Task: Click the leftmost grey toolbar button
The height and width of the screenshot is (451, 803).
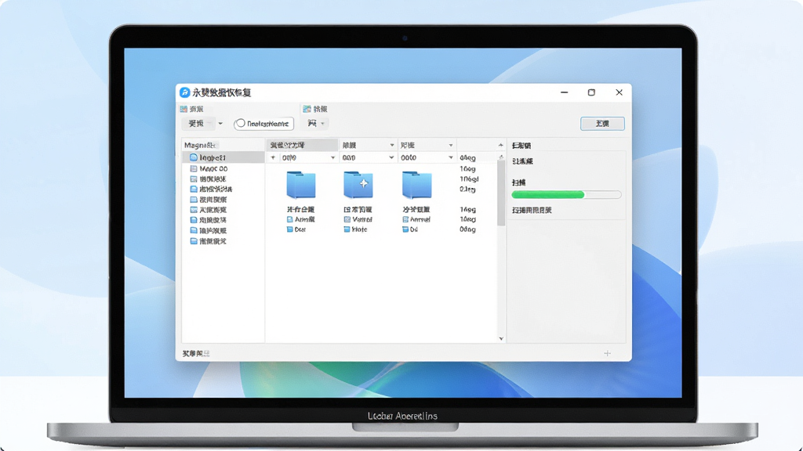Action: pyautogui.click(x=198, y=123)
